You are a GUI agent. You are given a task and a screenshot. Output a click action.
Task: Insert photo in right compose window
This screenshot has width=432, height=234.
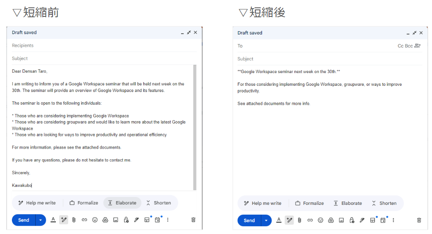341,220
